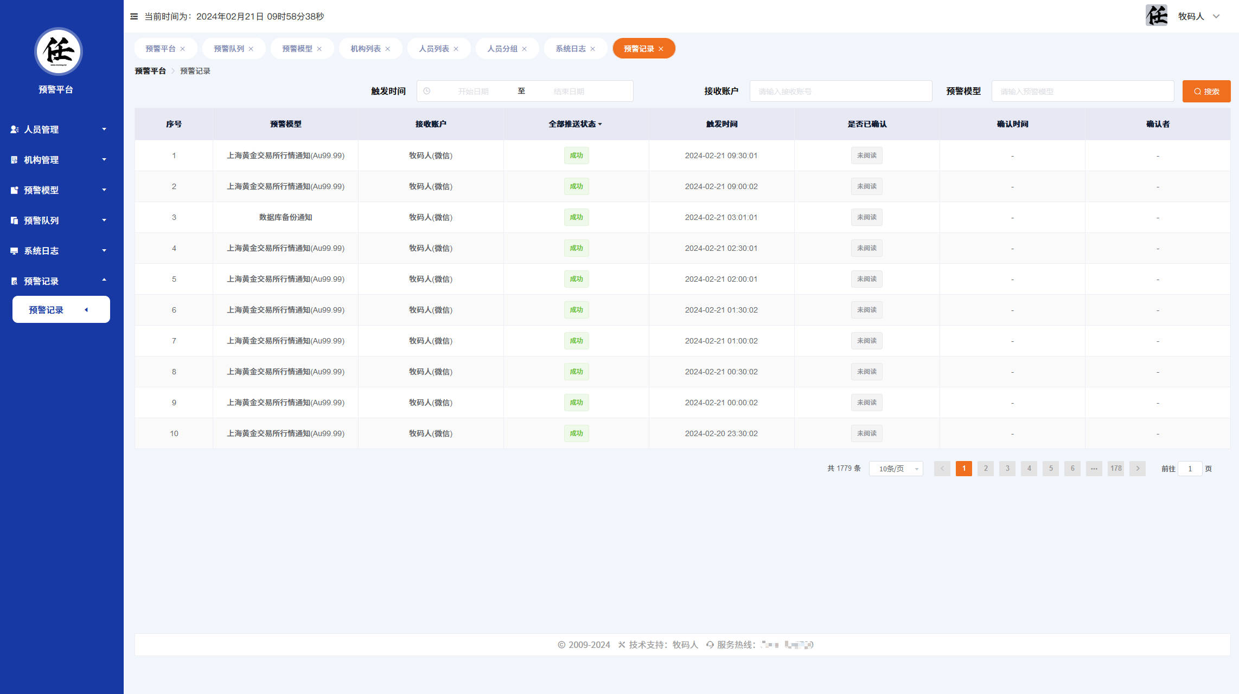Click the 人员管理 people icon
This screenshot has width=1239, height=694.
coord(14,129)
